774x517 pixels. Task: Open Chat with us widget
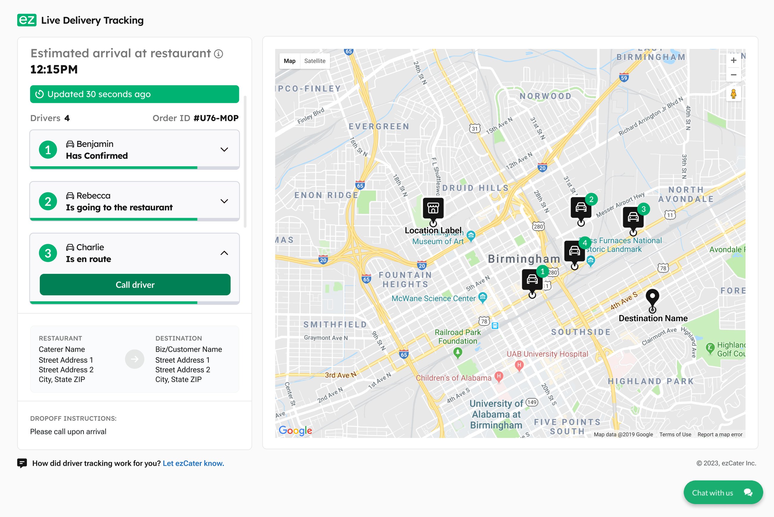[723, 493]
